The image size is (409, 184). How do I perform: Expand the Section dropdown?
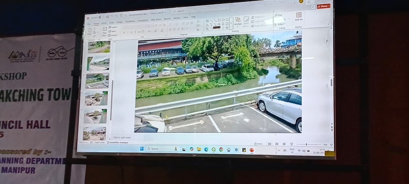114,35
